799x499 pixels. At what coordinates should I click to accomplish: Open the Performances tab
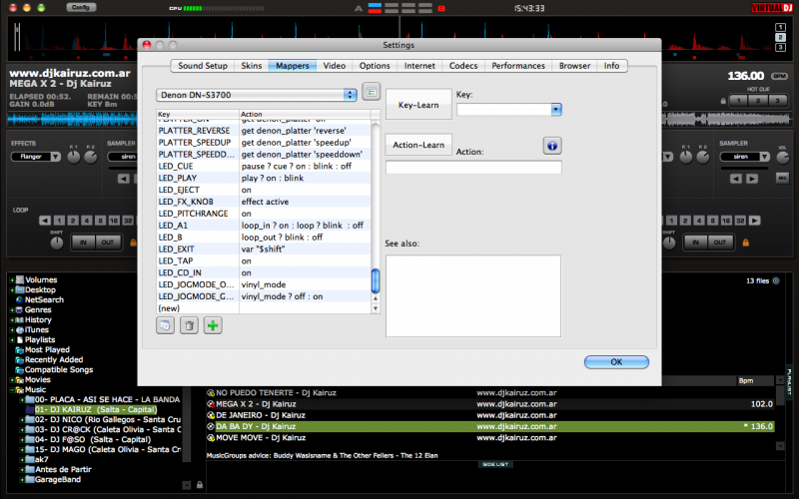coord(518,66)
